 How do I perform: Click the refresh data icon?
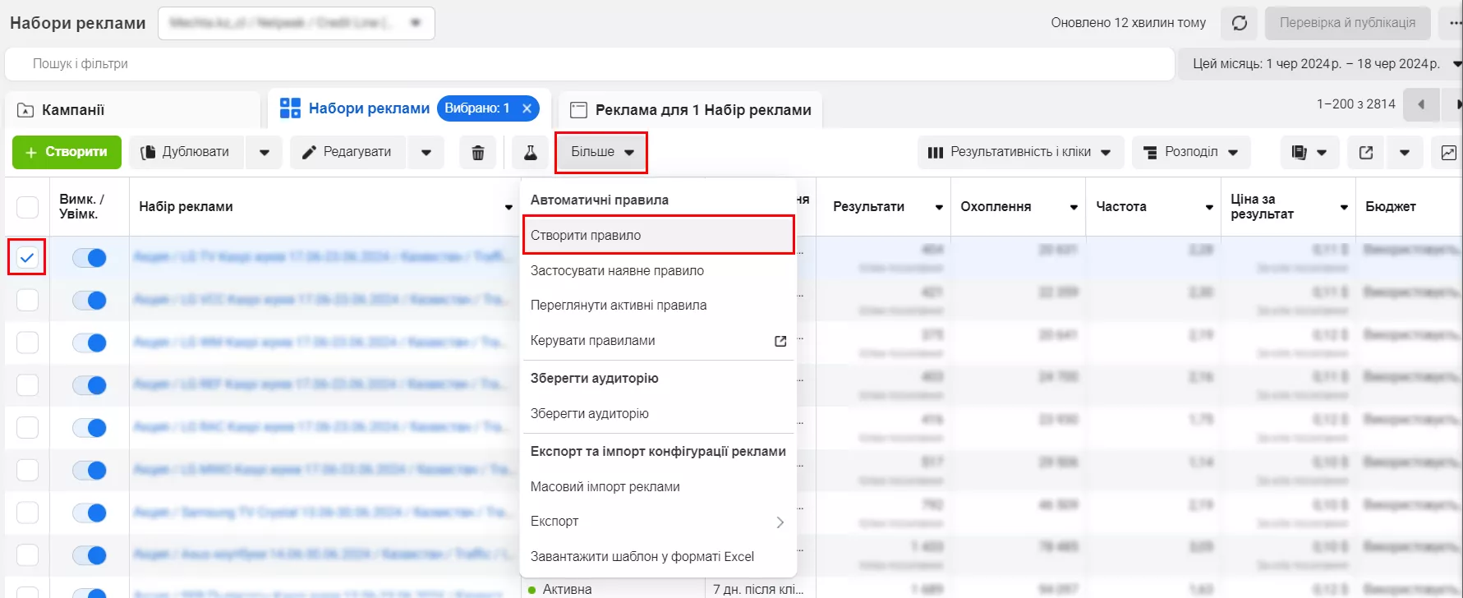click(1240, 23)
